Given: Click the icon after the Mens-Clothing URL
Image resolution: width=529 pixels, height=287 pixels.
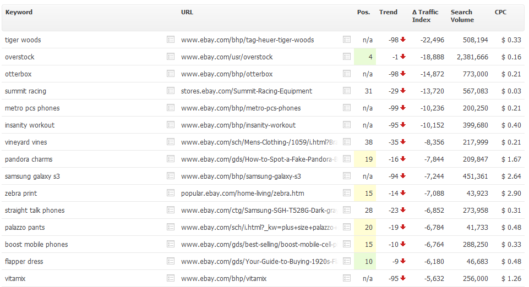Looking at the screenshot, I should point(346,142).
